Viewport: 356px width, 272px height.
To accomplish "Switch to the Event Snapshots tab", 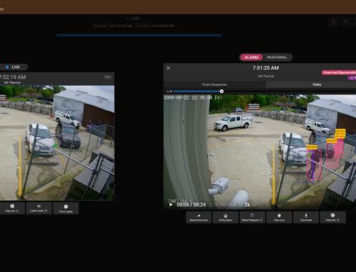I will point(214,85).
